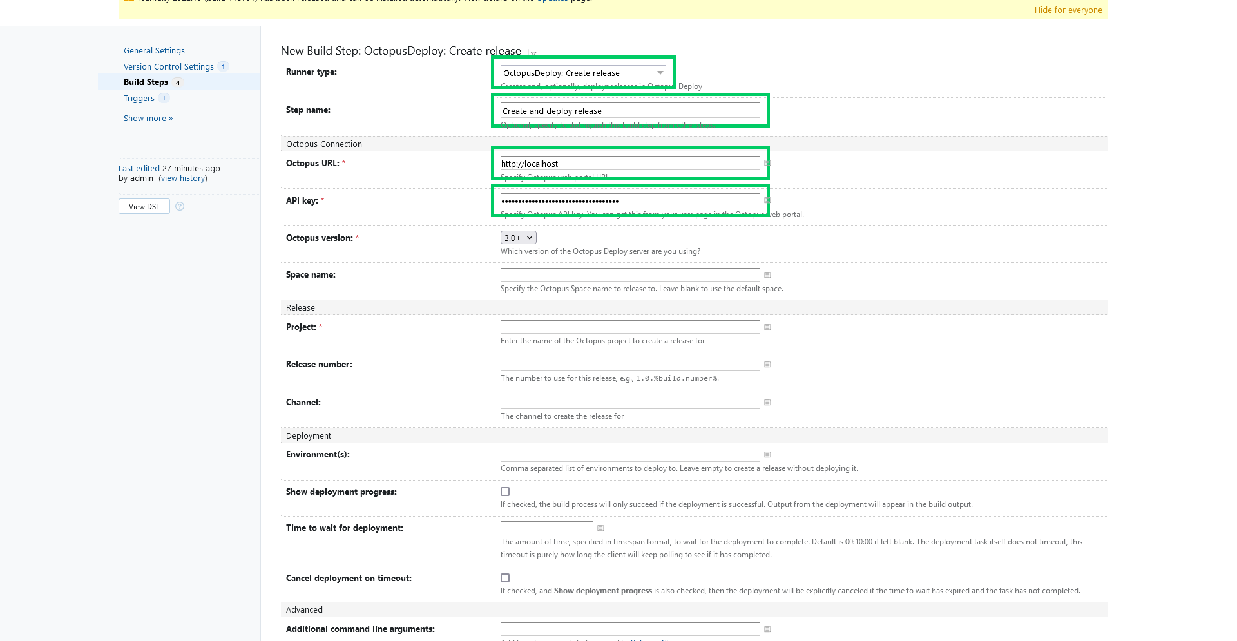Focus the Environment(s) input field
1237x641 pixels.
coord(630,455)
